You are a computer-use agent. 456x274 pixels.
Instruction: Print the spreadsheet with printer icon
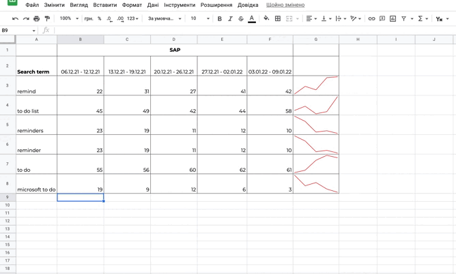[36, 18]
